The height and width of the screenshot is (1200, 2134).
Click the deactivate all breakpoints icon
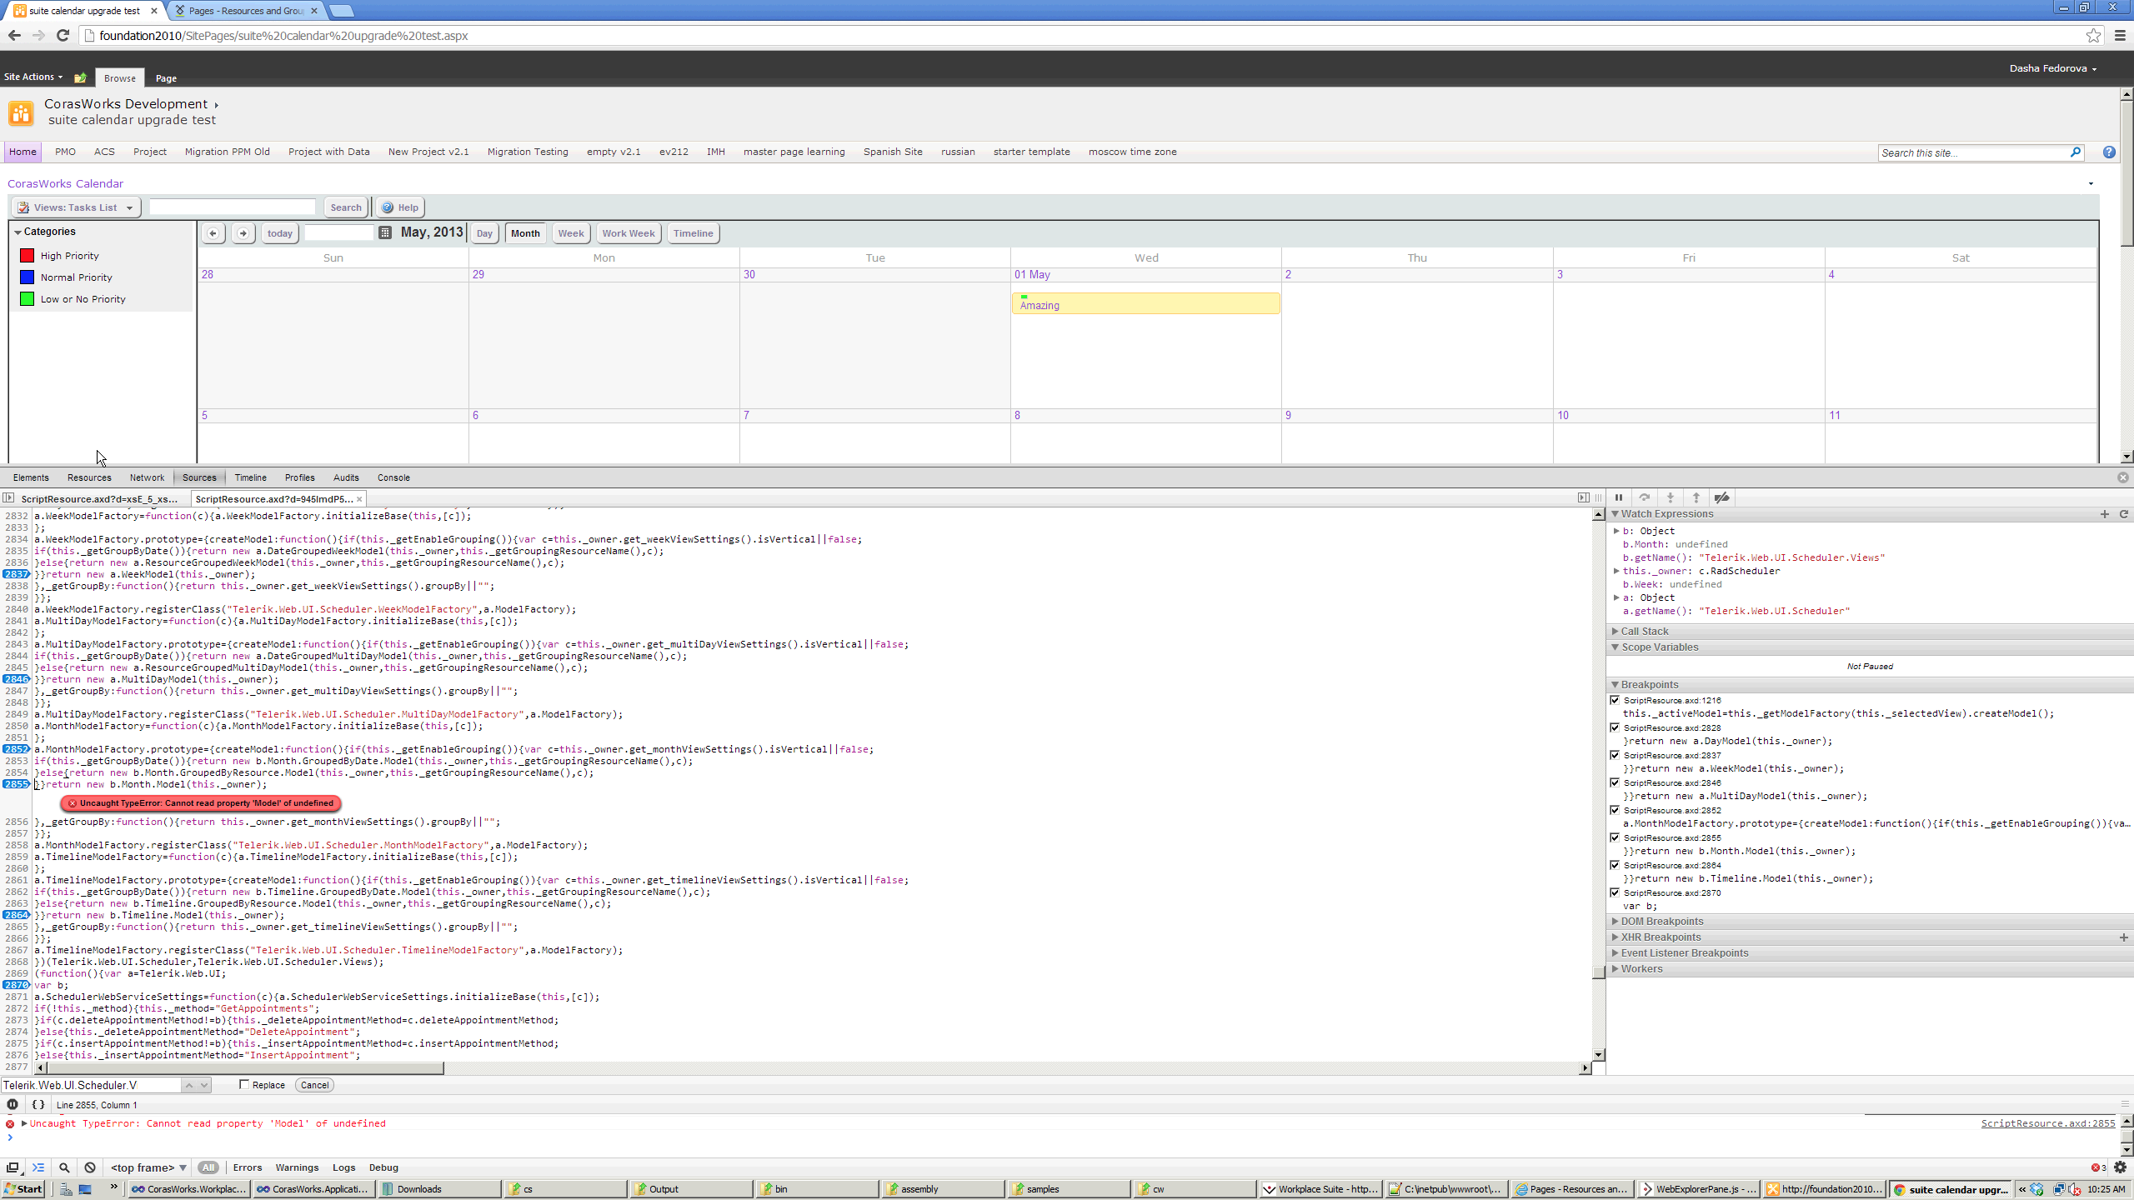[1722, 497]
